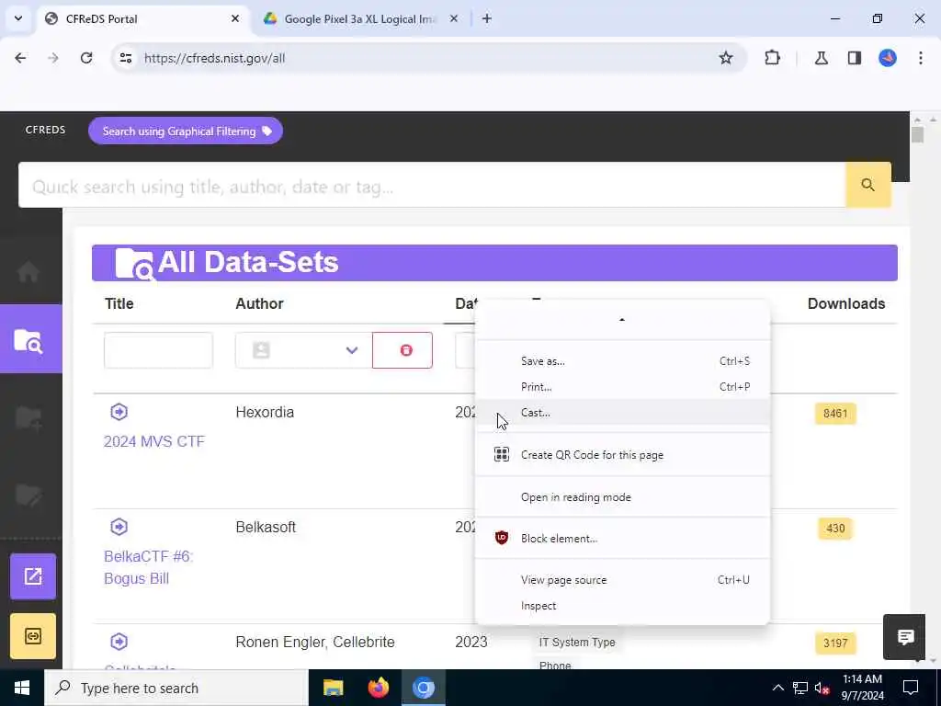Choose uBlock Block element... option
Viewport: 941px width, 706px height.
[622, 539]
